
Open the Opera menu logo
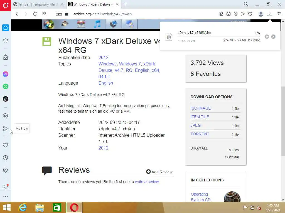pyautogui.click(x=6, y=6)
